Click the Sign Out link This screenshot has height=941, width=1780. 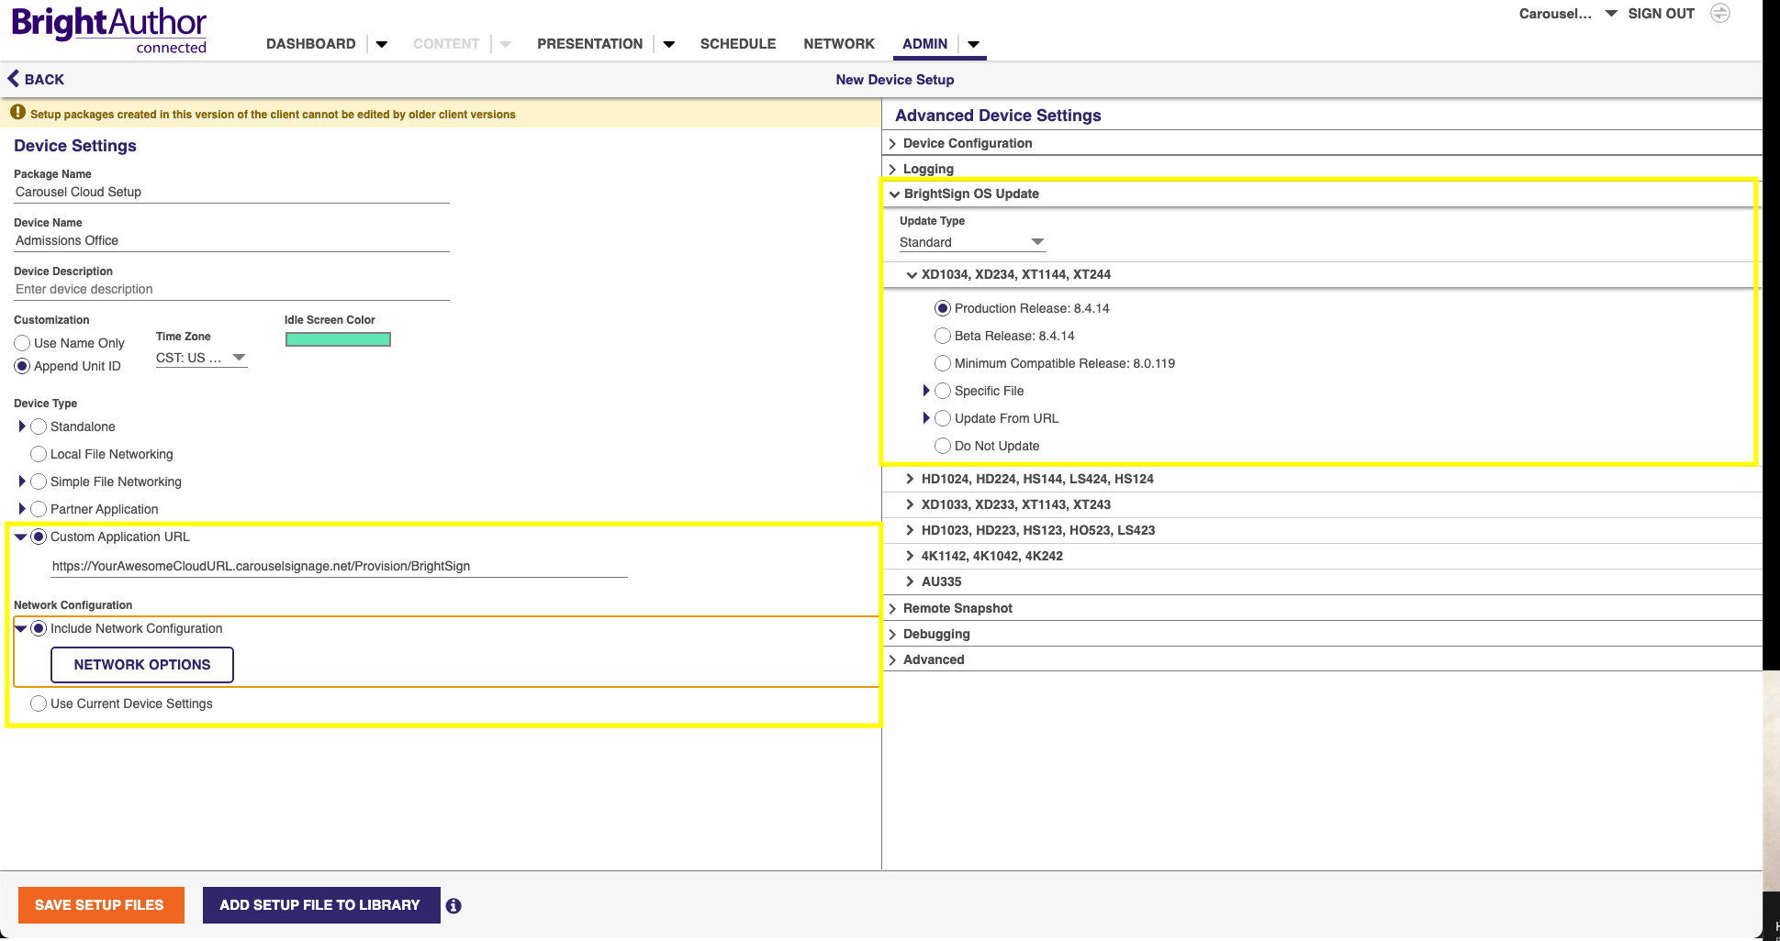coord(1662,14)
